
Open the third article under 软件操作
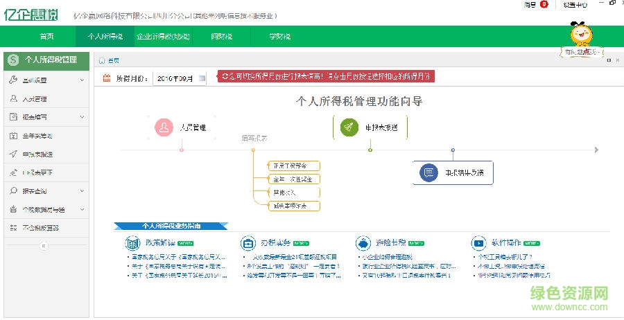pyautogui.click(x=514, y=276)
